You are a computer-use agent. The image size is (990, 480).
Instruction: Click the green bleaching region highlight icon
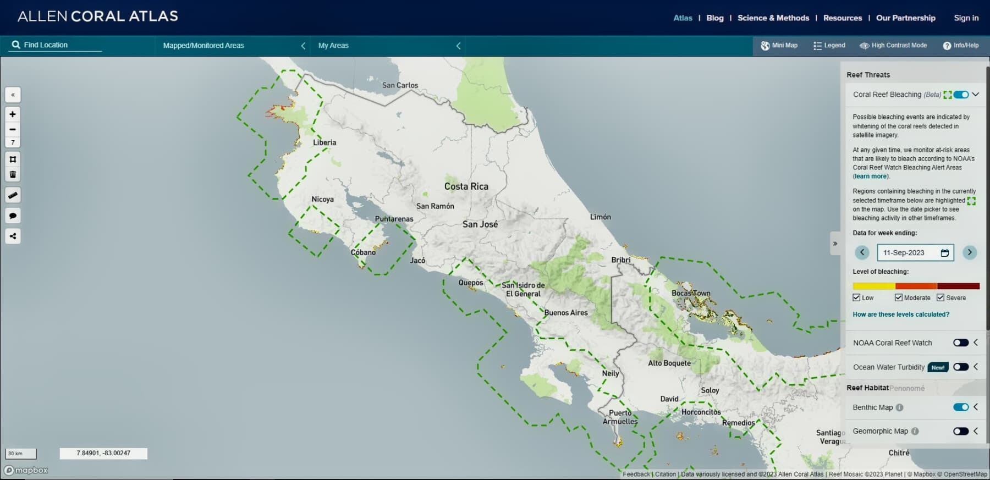click(947, 95)
